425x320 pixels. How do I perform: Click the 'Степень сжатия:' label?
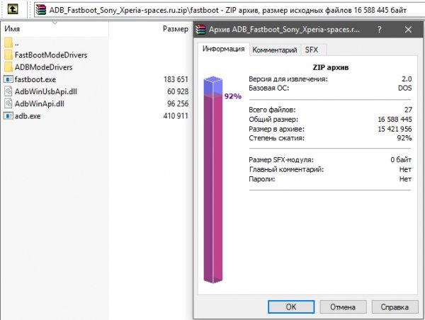pos(276,138)
